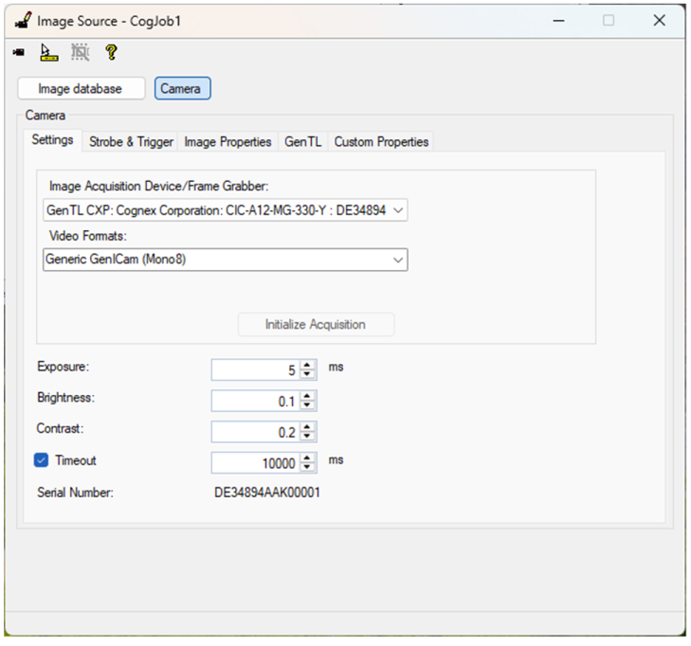Image resolution: width=691 pixels, height=646 pixels.
Task: Increase Exposure with the up arrow
Action: [x=307, y=366]
